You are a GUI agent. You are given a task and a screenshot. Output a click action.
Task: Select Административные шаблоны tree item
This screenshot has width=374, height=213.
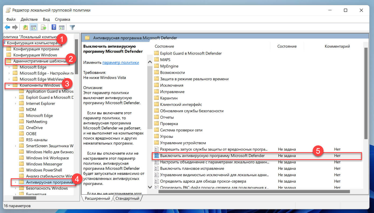tap(39, 61)
